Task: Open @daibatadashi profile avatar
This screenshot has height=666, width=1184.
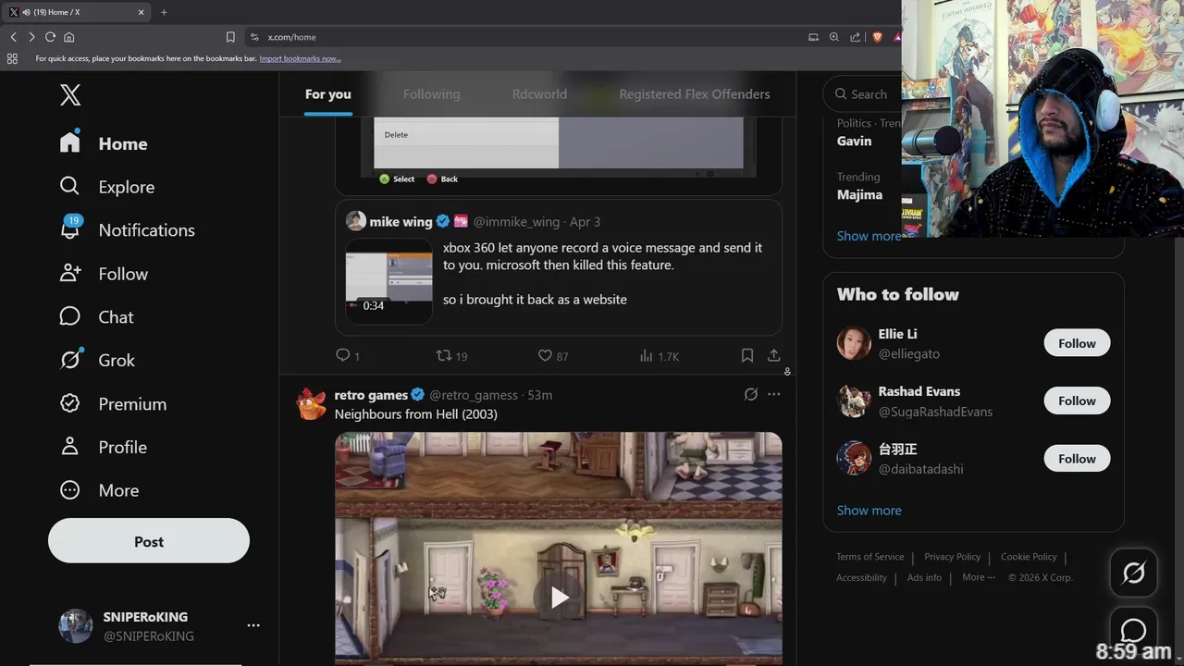Action: (x=854, y=458)
